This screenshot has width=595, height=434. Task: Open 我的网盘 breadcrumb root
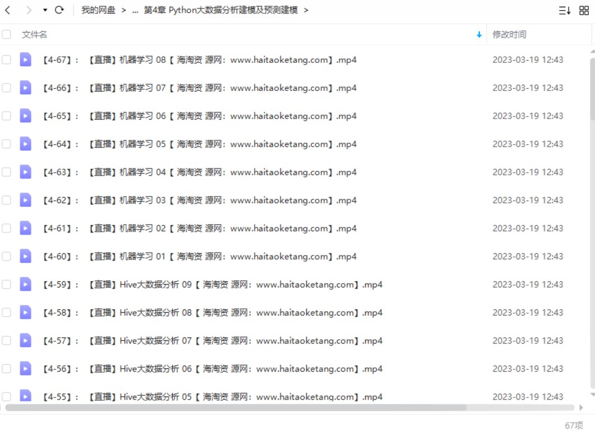(98, 10)
